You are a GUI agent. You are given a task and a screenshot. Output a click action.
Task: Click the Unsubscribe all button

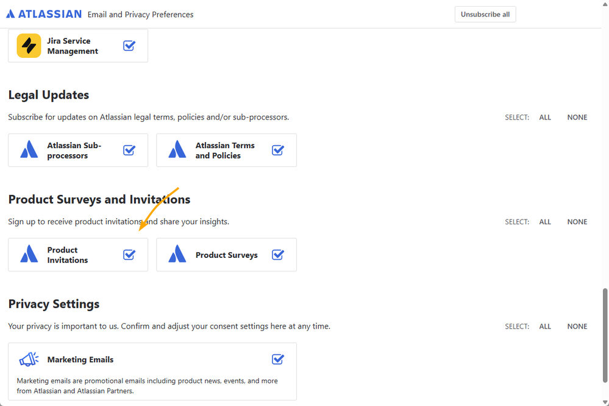click(x=485, y=15)
